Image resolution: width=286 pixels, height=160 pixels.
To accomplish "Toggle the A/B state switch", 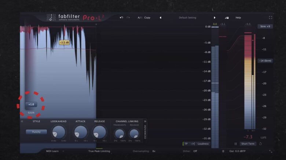I will coord(140,18).
